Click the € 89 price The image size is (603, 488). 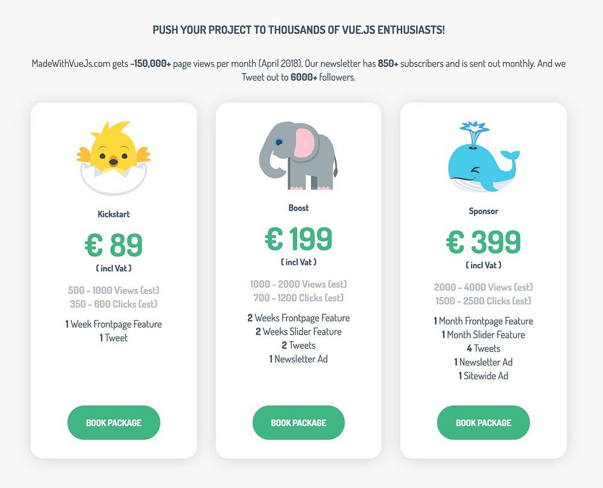point(113,245)
